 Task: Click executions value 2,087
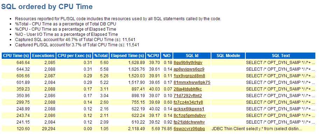point(50,76)
